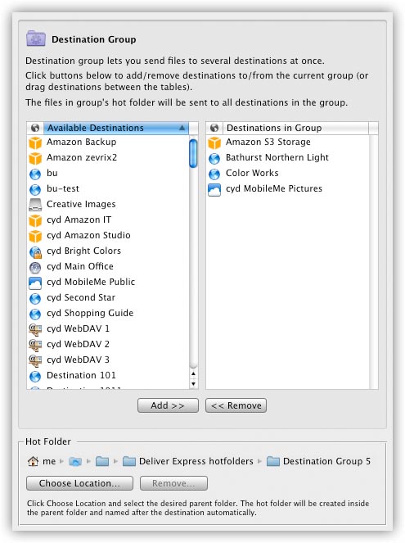Viewport: 405px width, 543px height.
Task: Click the Amazon S3 Storage box icon
Action: [214, 143]
